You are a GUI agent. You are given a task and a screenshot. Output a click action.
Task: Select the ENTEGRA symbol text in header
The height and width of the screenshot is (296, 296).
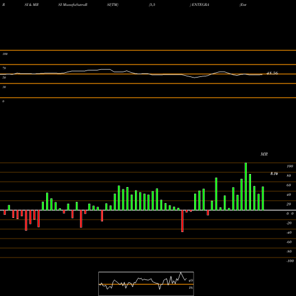coord(200,5)
